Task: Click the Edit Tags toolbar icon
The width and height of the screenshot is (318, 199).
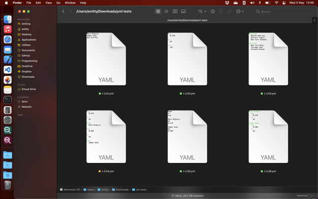Action: 229,11
